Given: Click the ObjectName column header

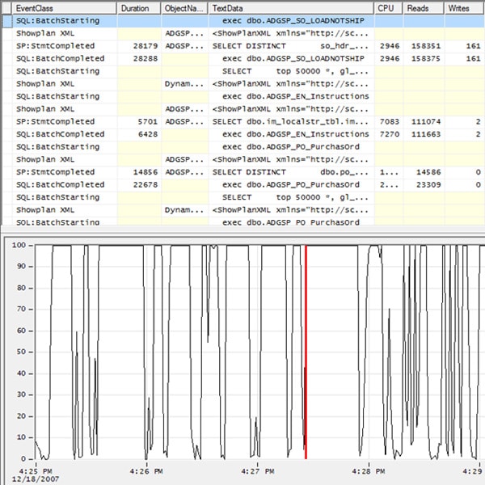Looking at the screenshot, I should pyautogui.click(x=184, y=8).
